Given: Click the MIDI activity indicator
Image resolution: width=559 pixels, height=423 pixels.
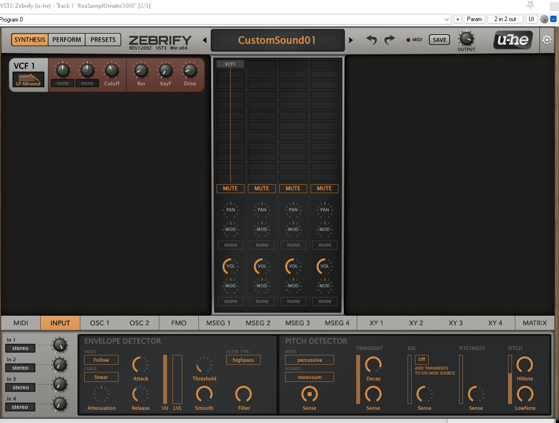Looking at the screenshot, I should click(408, 40).
